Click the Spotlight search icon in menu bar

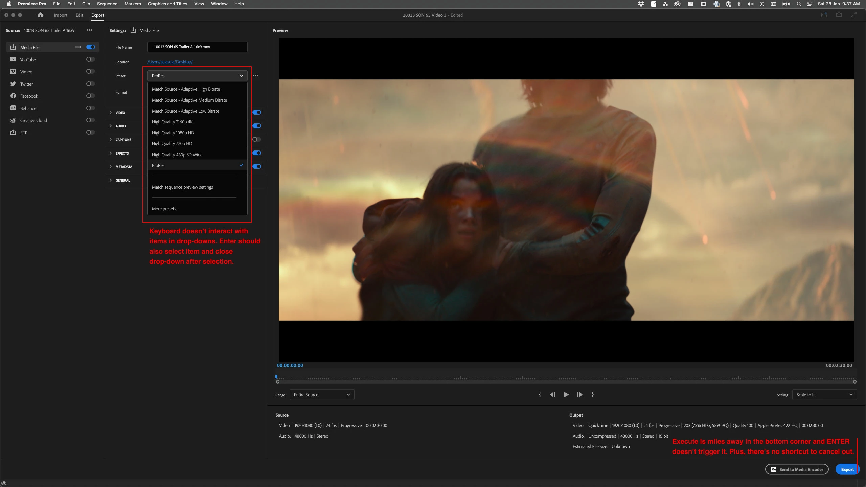799,4
